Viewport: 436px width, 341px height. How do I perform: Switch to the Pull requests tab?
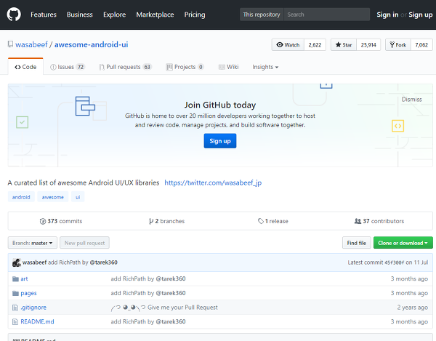click(x=126, y=67)
